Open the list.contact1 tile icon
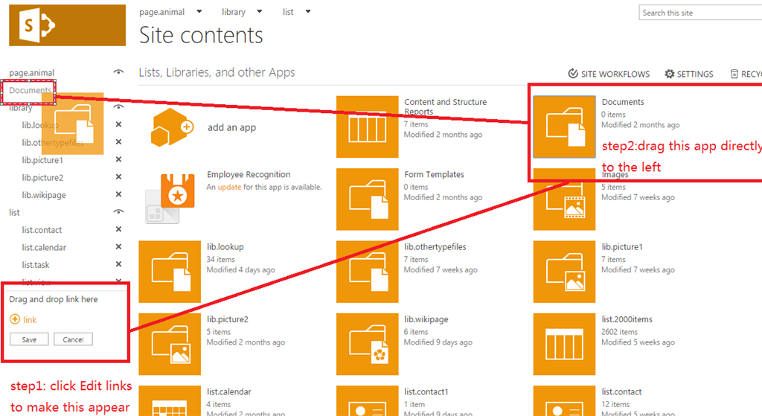The image size is (762, 416). point(368,401)
